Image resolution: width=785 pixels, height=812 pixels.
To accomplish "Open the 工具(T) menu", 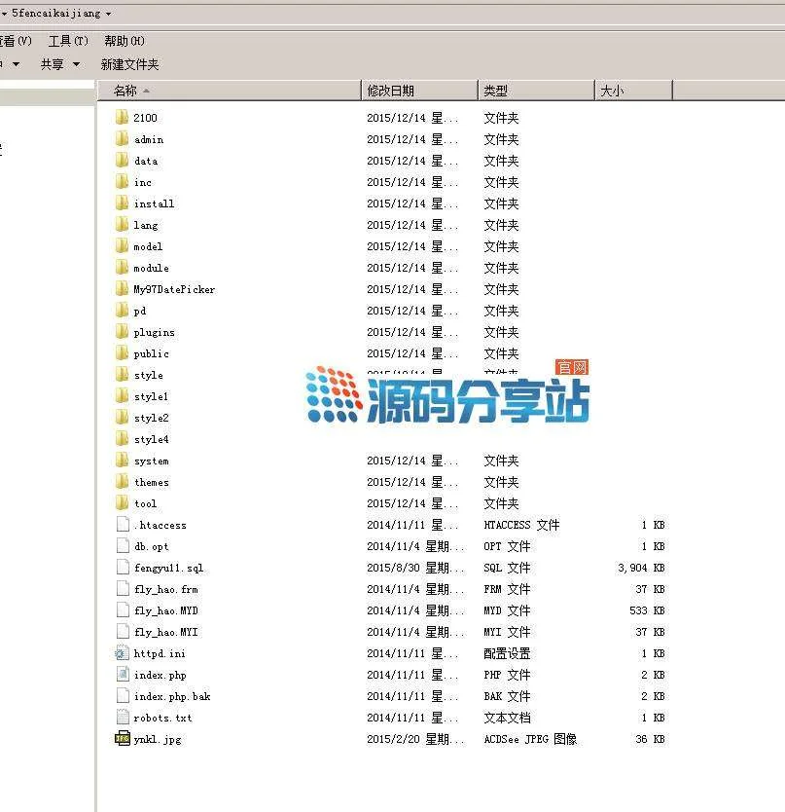I will 68,41.
